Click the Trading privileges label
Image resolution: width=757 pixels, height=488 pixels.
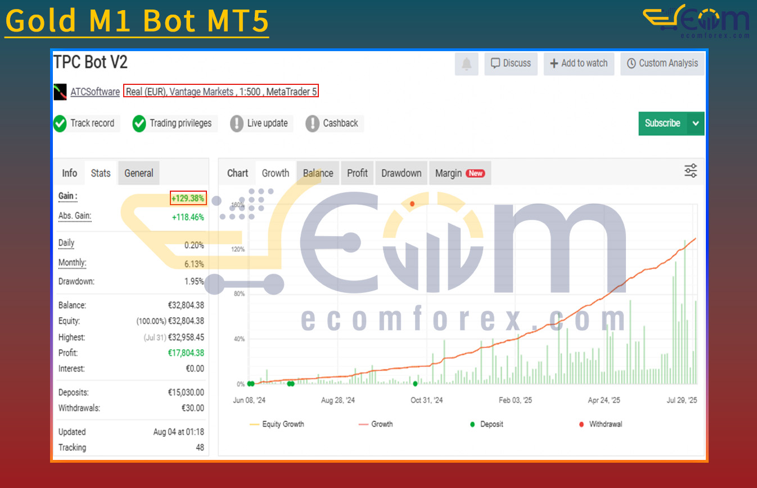point(181,123)
